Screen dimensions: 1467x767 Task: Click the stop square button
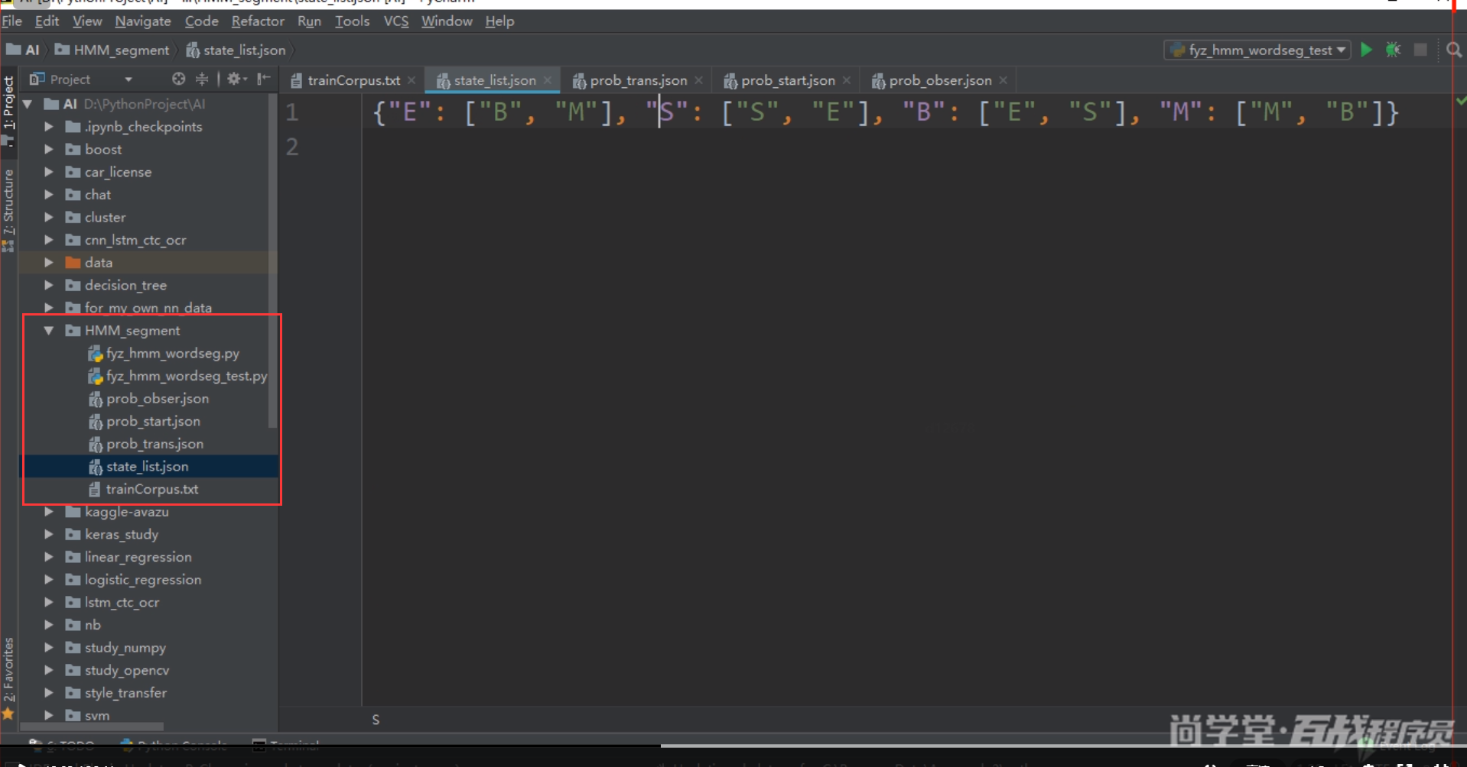click(1420, 50)
